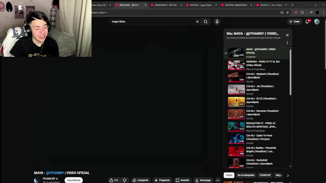Click install app icon in address bar
The height and width of the screenshot is (183, 326).
(282, 12)
